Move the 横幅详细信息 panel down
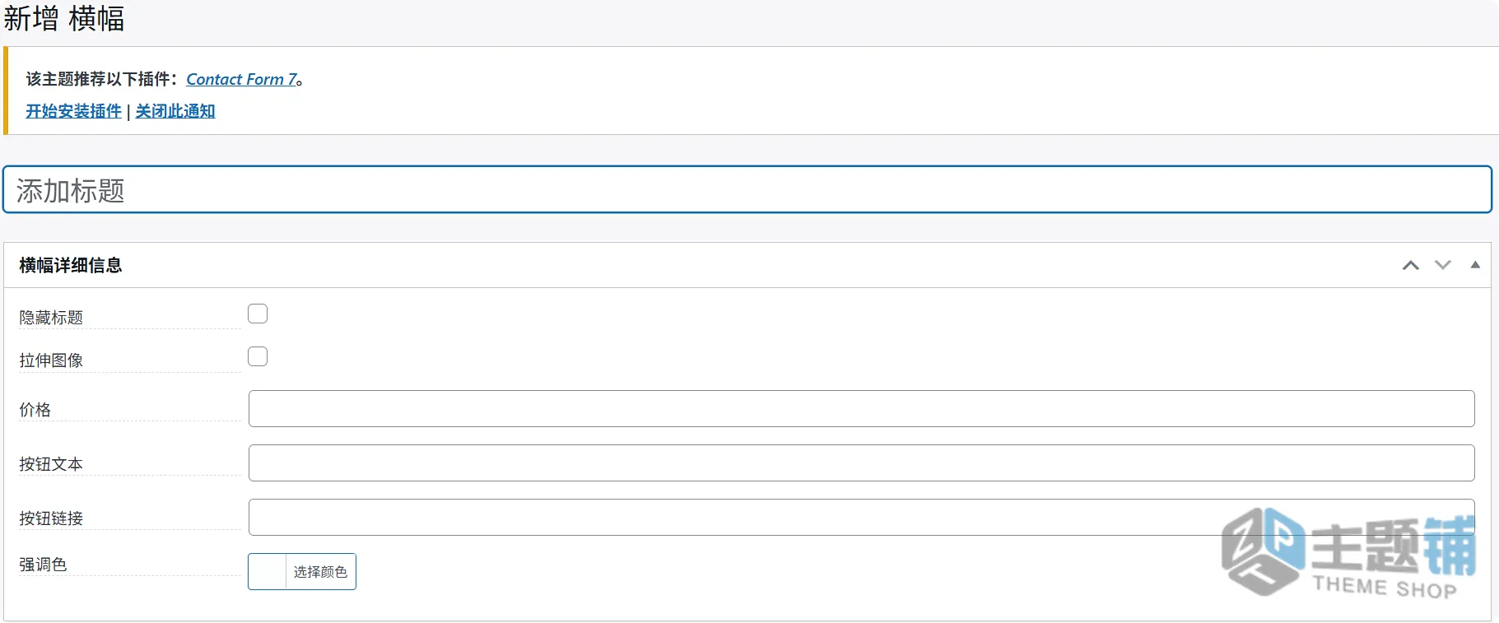Screen dimensions: 1499x623 click(x=1443, y=265)
